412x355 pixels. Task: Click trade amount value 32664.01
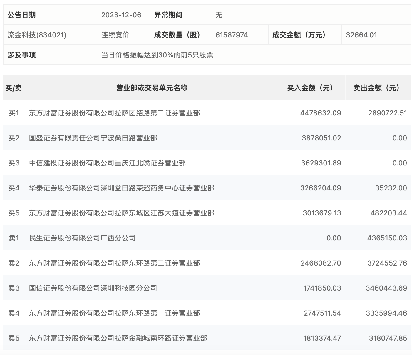click(x=361, y=35)
